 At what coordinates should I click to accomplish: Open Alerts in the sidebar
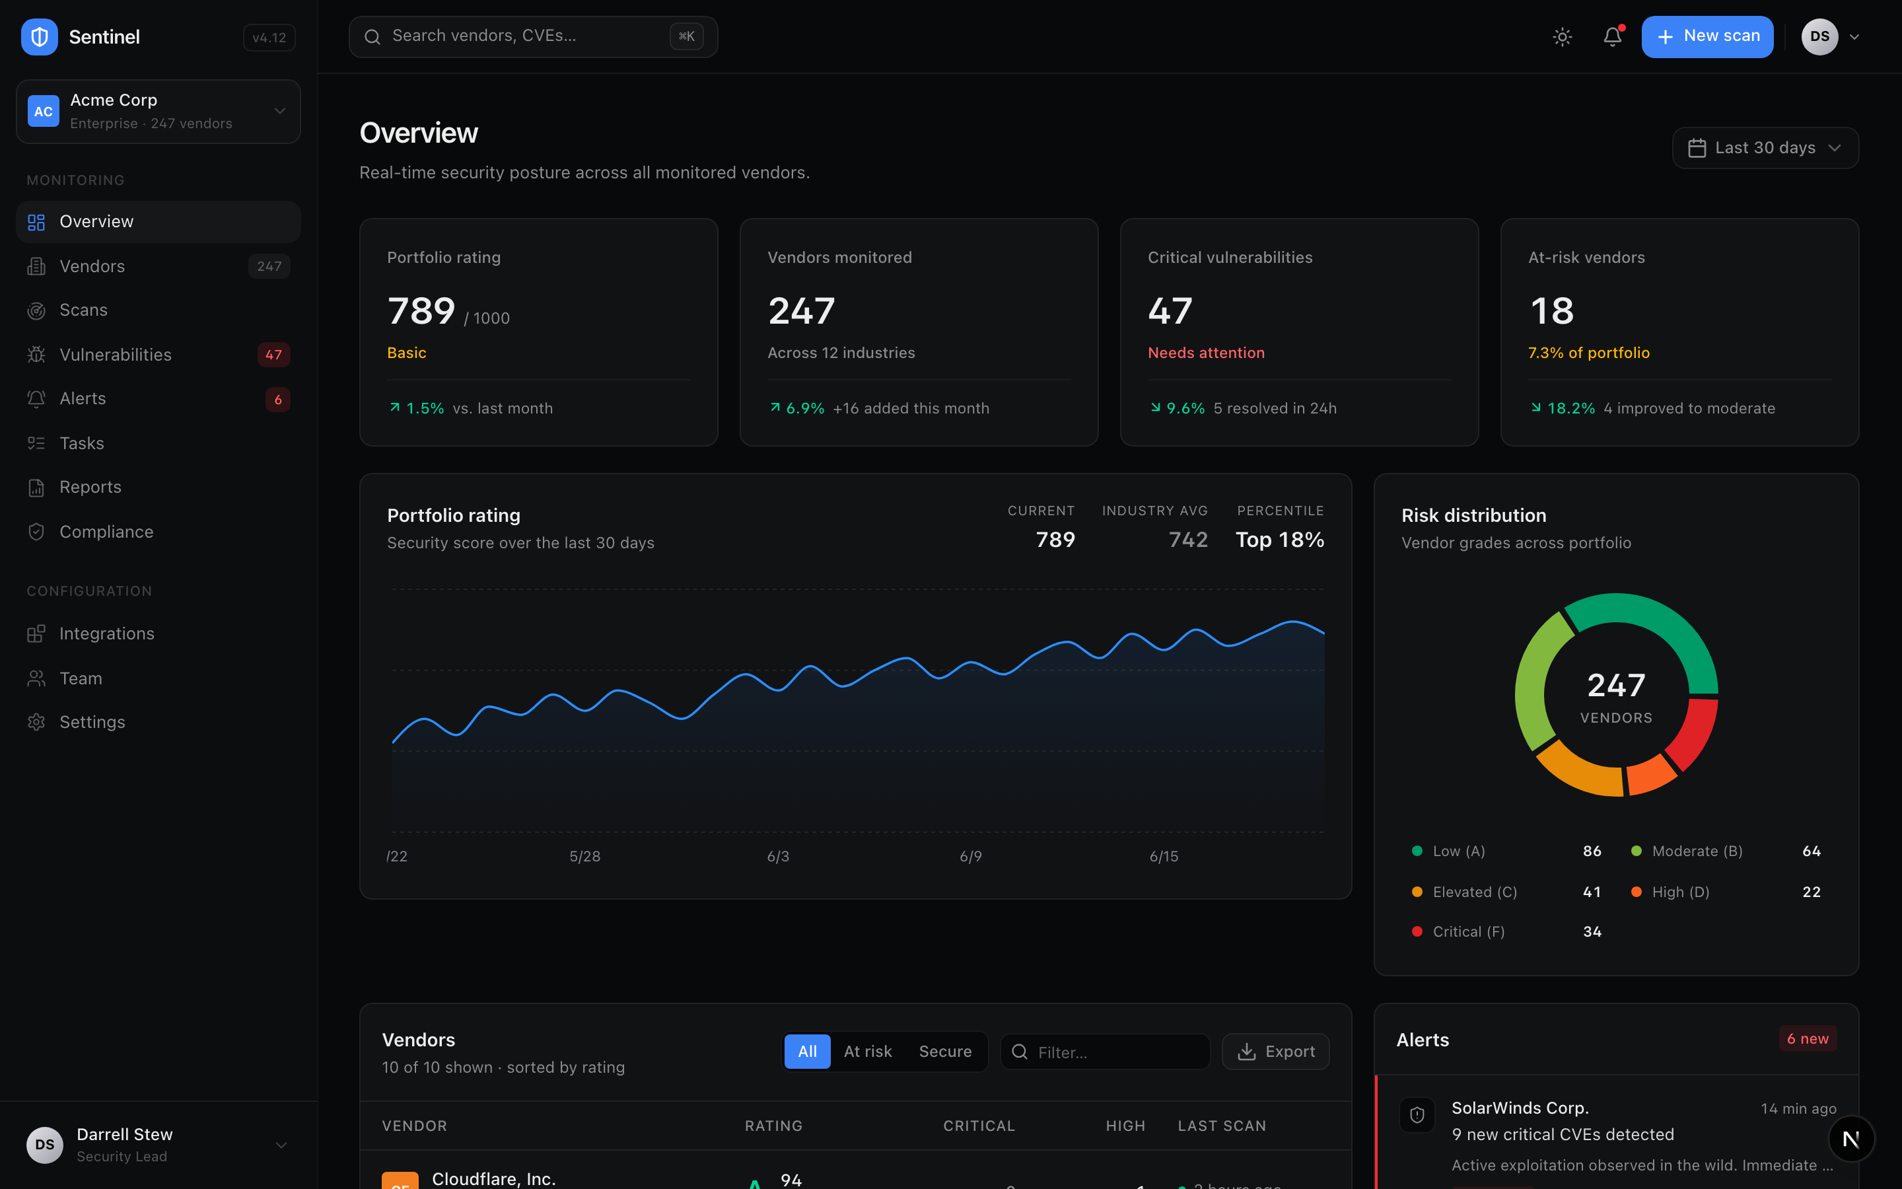[x=158, y=400]
